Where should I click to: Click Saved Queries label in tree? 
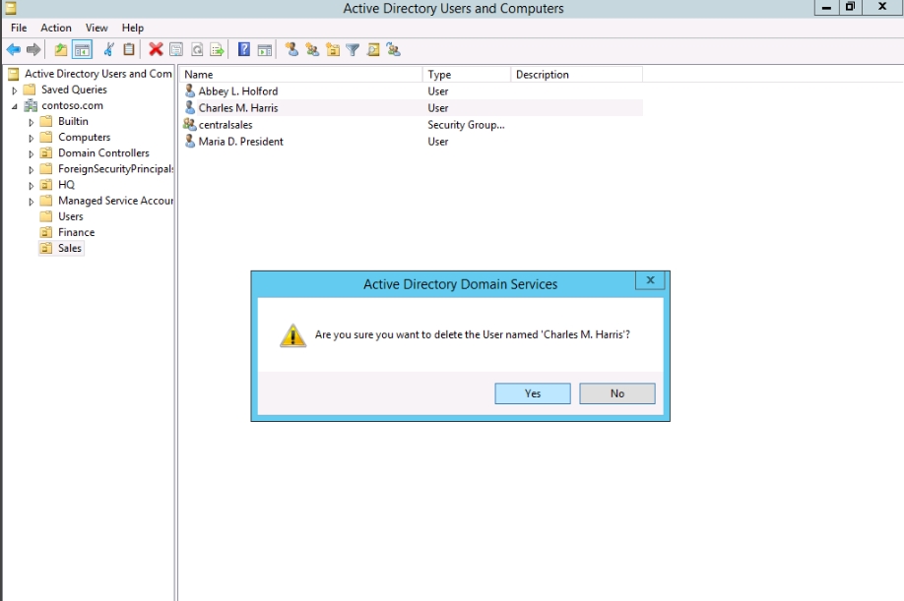click(74, 90)
